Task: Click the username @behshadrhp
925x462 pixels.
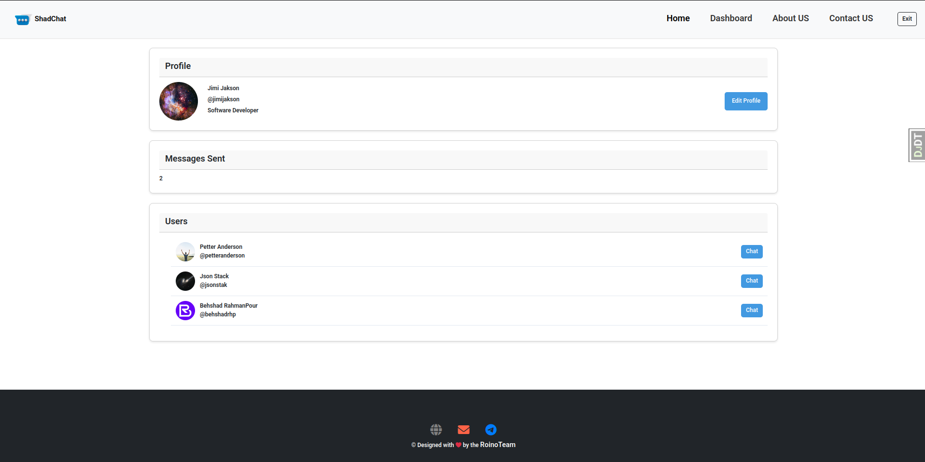Action: (x=218, y=314)
